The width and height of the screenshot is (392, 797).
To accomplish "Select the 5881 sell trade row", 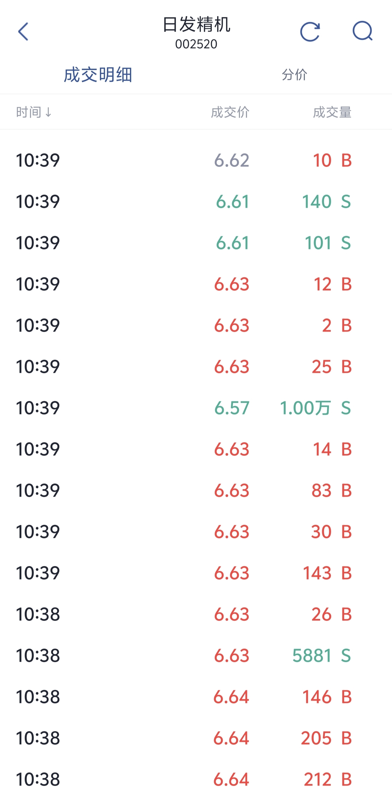I will point(196,655).
